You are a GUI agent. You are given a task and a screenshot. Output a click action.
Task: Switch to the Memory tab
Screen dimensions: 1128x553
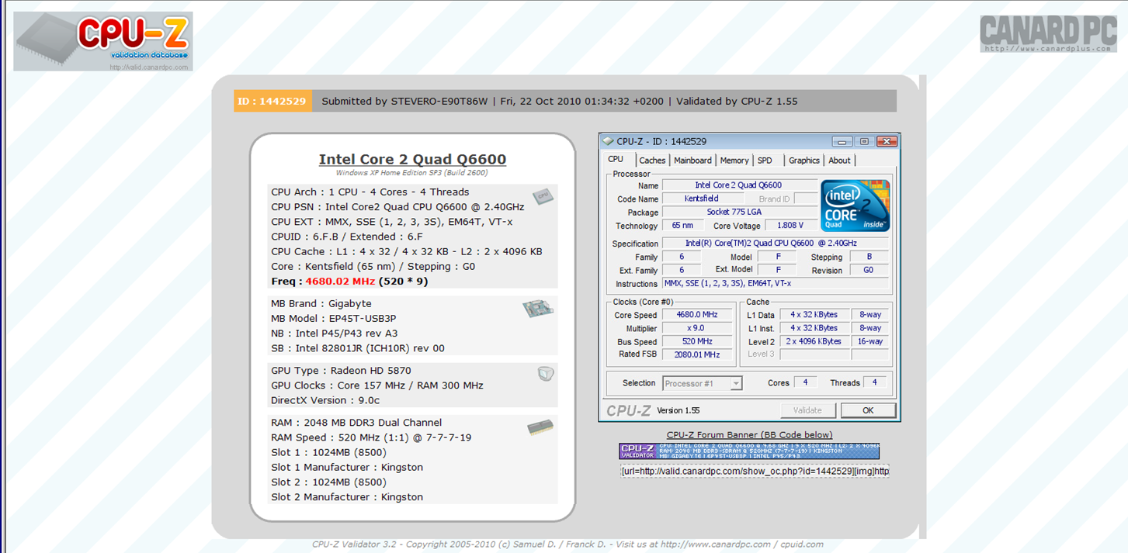click(734, 161)
